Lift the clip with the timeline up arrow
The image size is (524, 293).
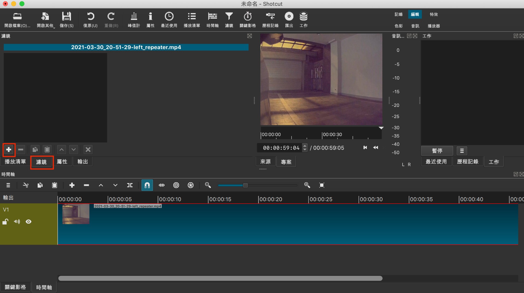tap(101, 185)
